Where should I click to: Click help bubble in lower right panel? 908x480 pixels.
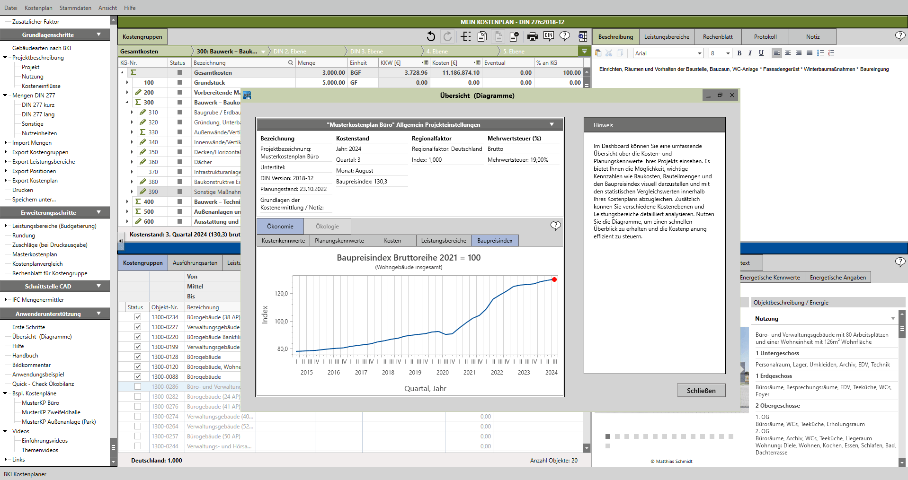(900, 262)
